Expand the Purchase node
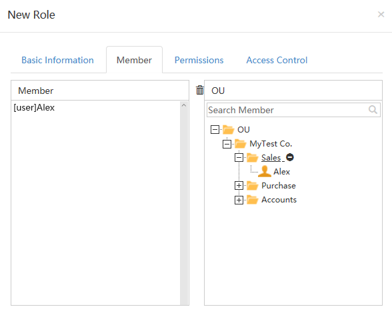This screenshot has width=392, height=317. click(239, 186)
